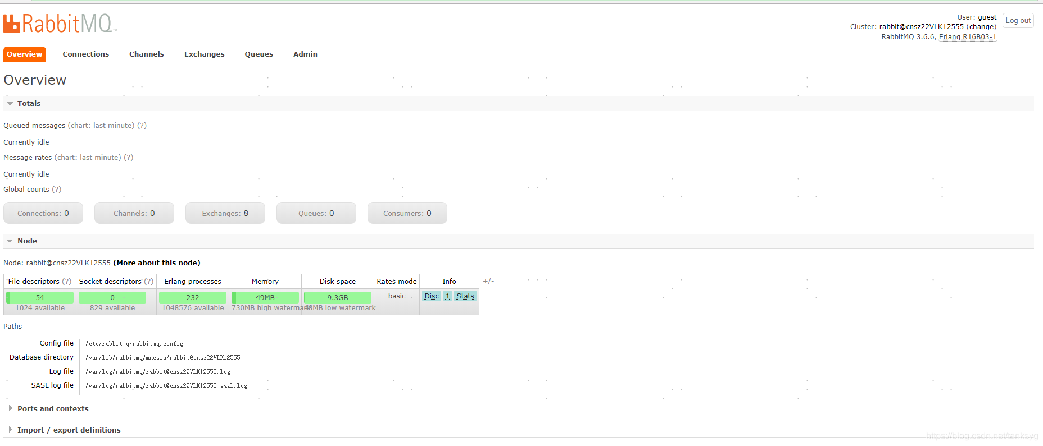Click the Channels: 0 count button
Viewport: 1043px width, 446px height.
[x=134, y=213]
